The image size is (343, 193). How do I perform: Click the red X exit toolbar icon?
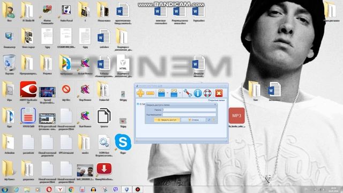pyautogui.click(x=219, y=93)
